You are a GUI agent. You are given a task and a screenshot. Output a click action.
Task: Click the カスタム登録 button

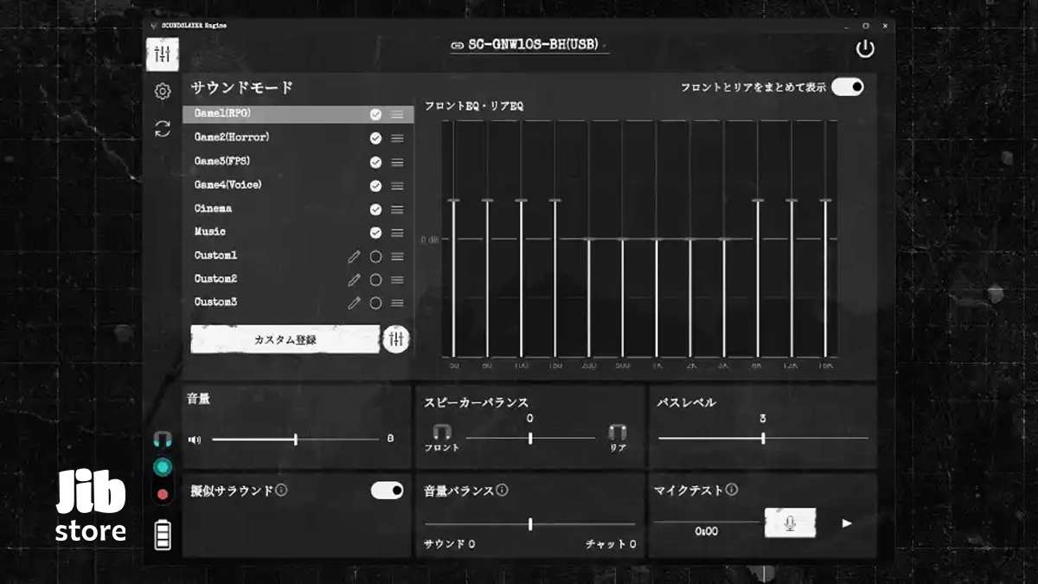[x=285, y=339]
